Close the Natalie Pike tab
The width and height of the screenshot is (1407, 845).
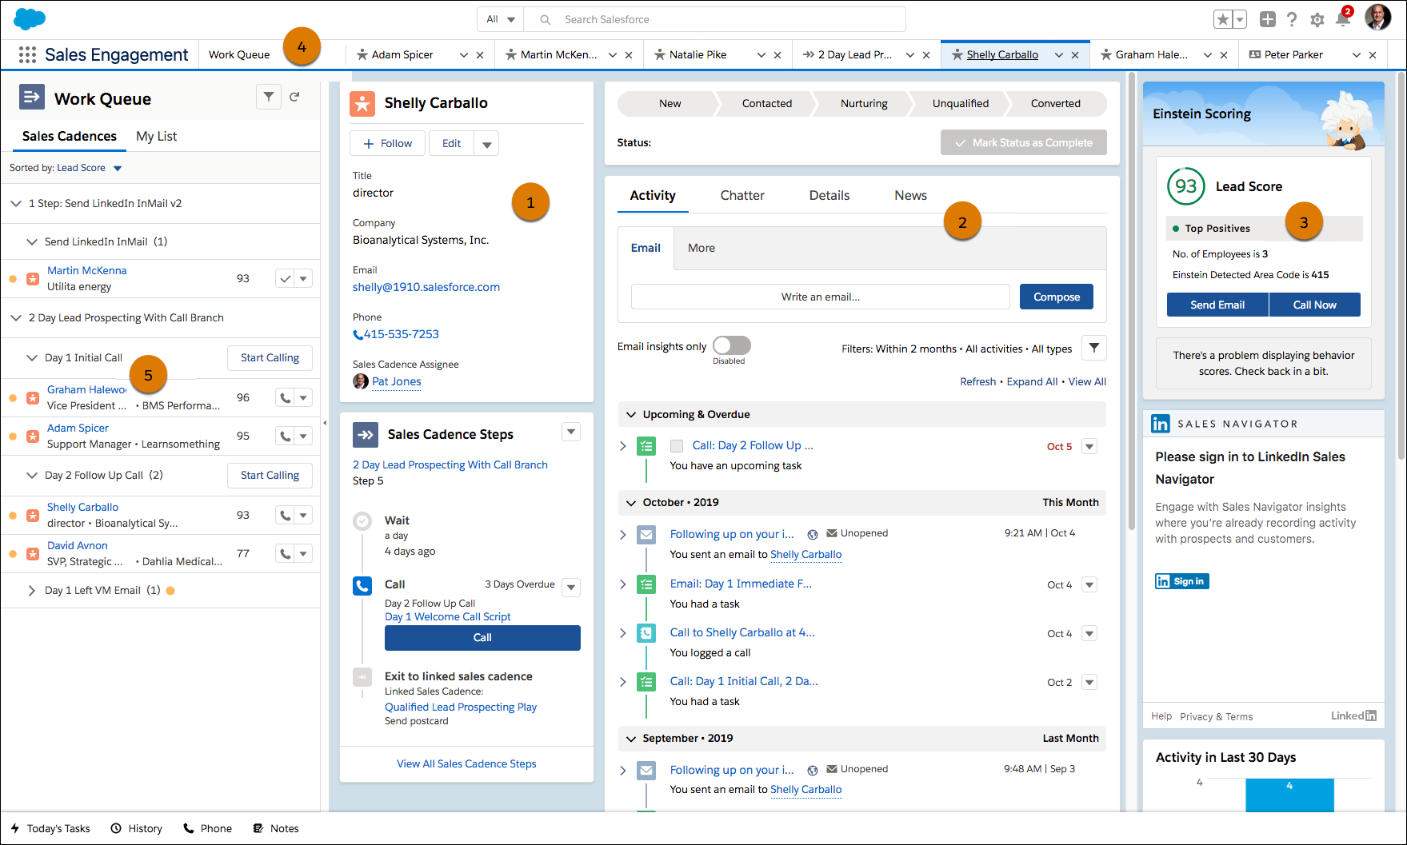pyautogui.click(x=777, y=55)
